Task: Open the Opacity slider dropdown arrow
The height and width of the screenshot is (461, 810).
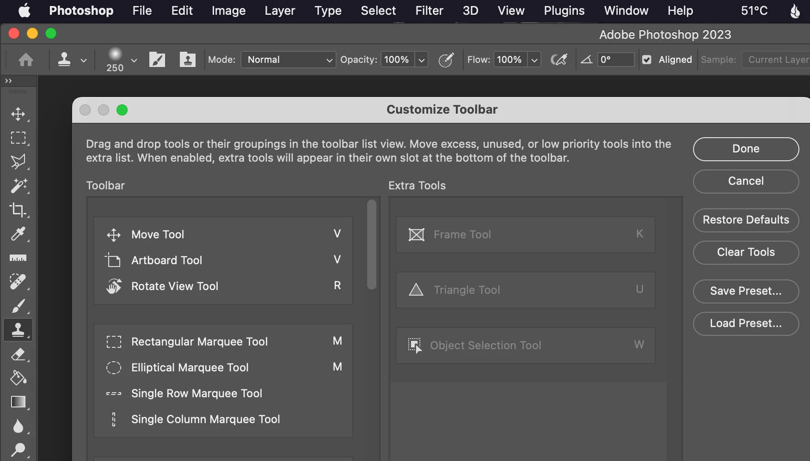Action: pos(422,60)
